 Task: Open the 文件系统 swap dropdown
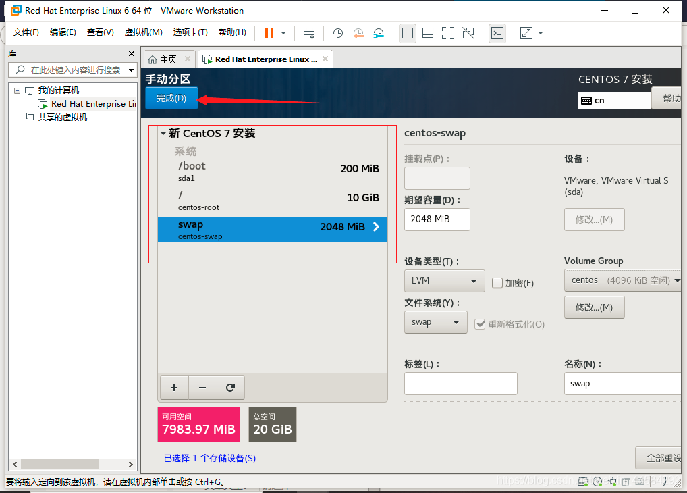coord(436,322)
